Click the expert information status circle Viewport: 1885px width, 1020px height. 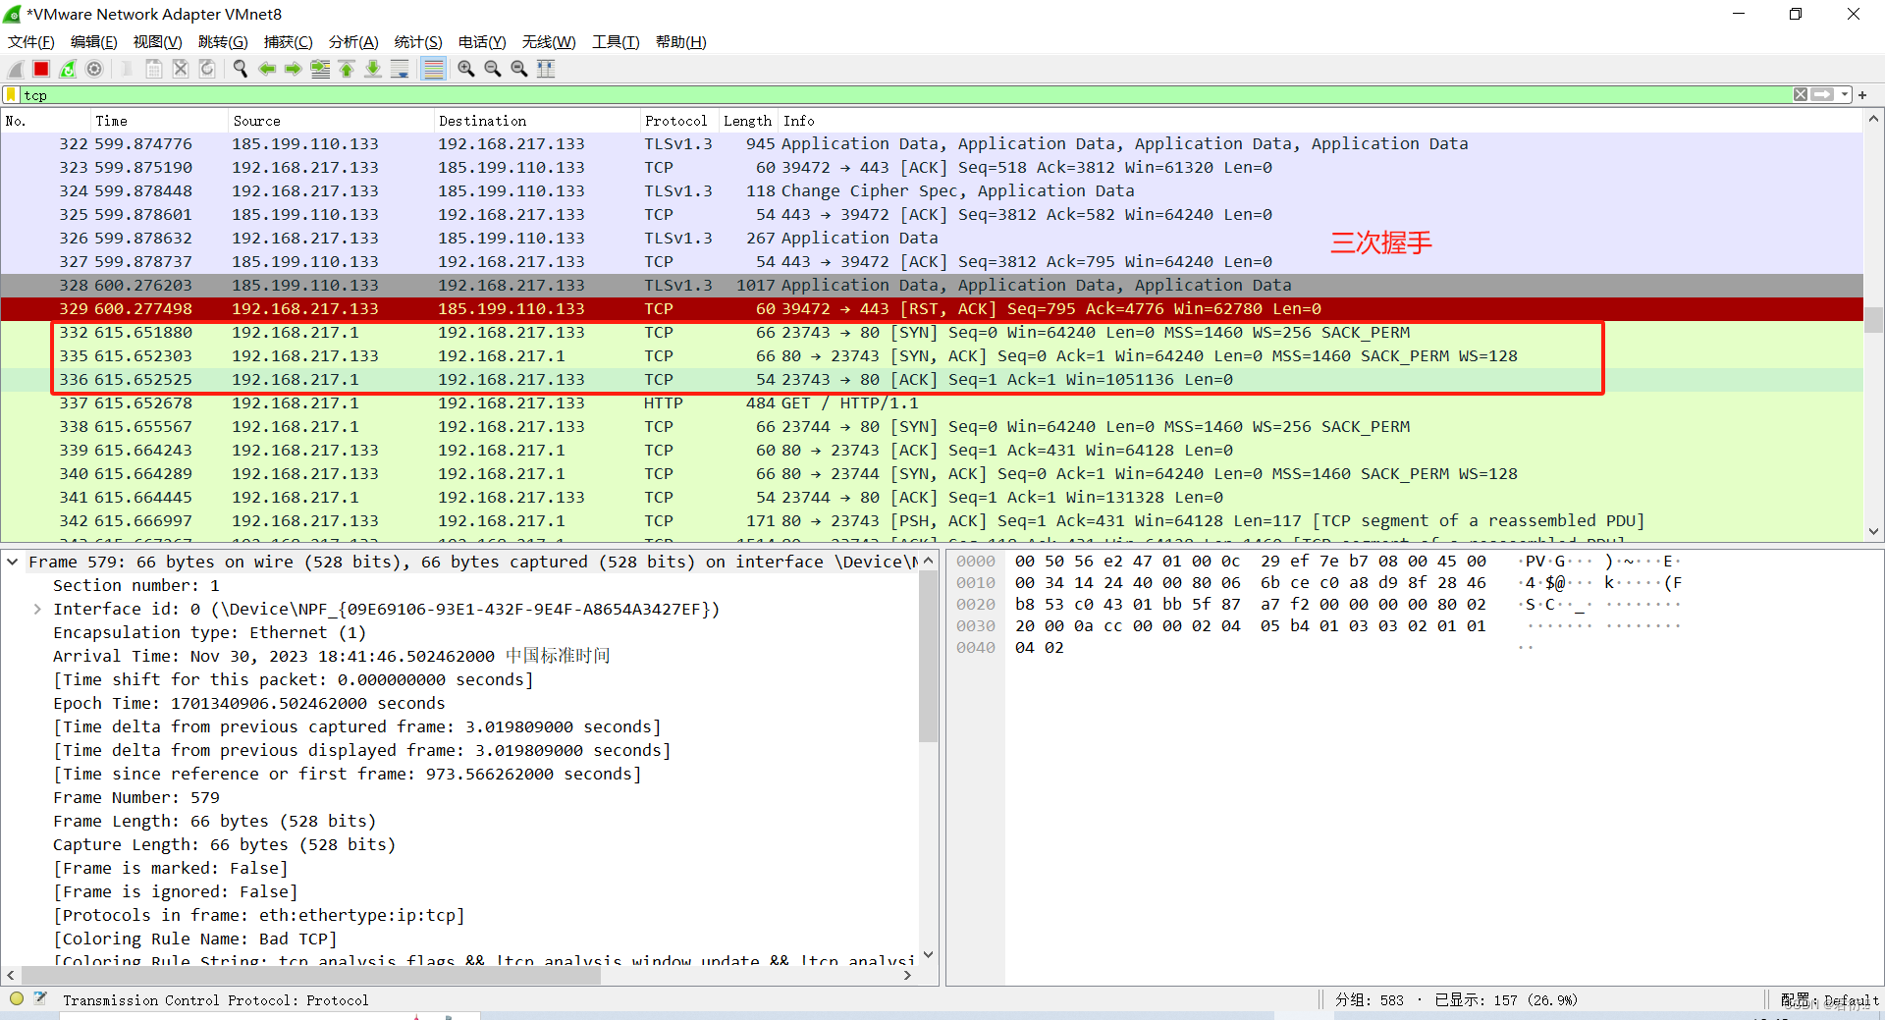coord(17,999)
